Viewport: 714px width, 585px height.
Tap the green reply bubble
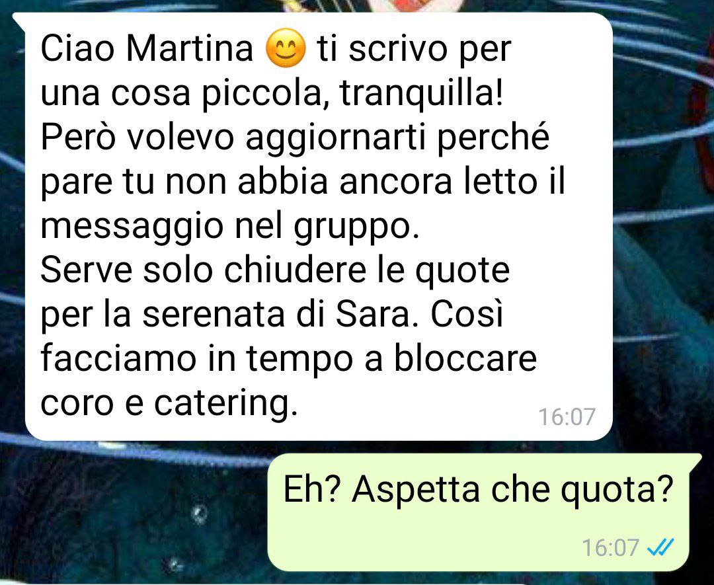(x=478, y=512)
